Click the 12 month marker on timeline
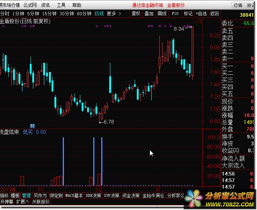Screen dimensions: 257x210 99,190
